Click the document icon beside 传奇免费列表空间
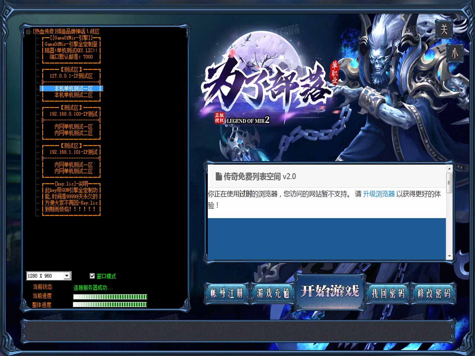Image resolution: width=475 pixels, height=356 pixels. (x=219, y=177)
